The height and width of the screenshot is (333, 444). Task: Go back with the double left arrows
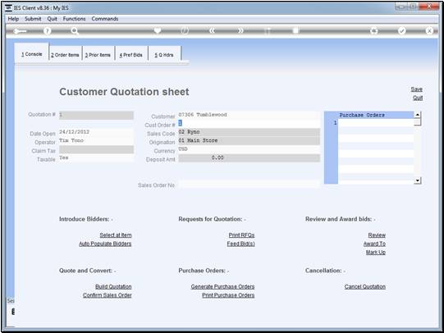[212, 30]
